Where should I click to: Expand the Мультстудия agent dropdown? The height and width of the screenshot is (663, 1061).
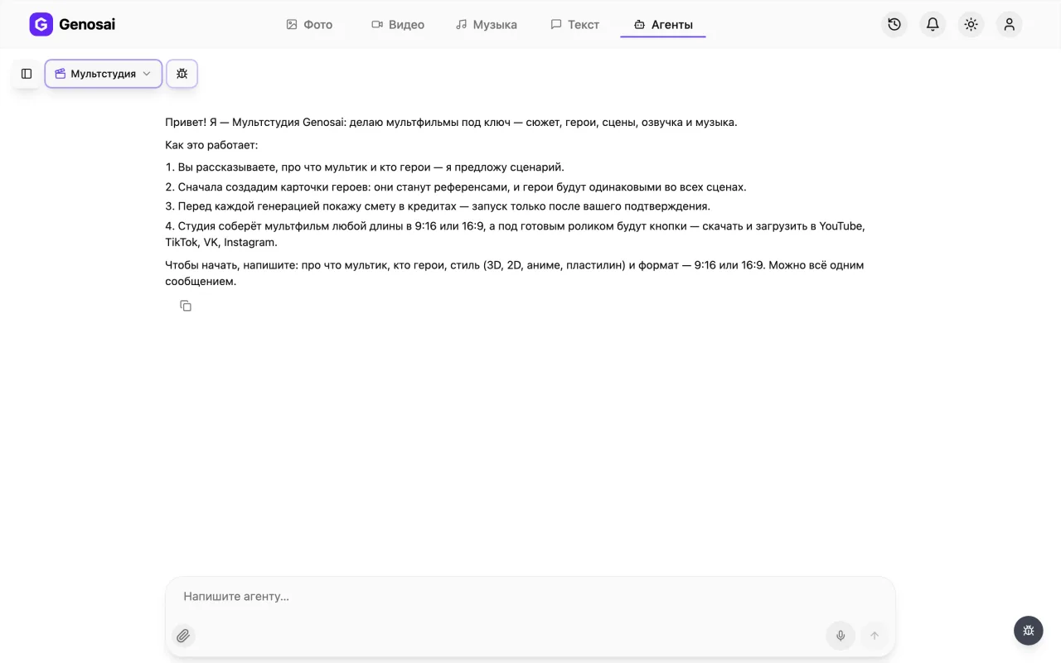click(x=104, y=74)
